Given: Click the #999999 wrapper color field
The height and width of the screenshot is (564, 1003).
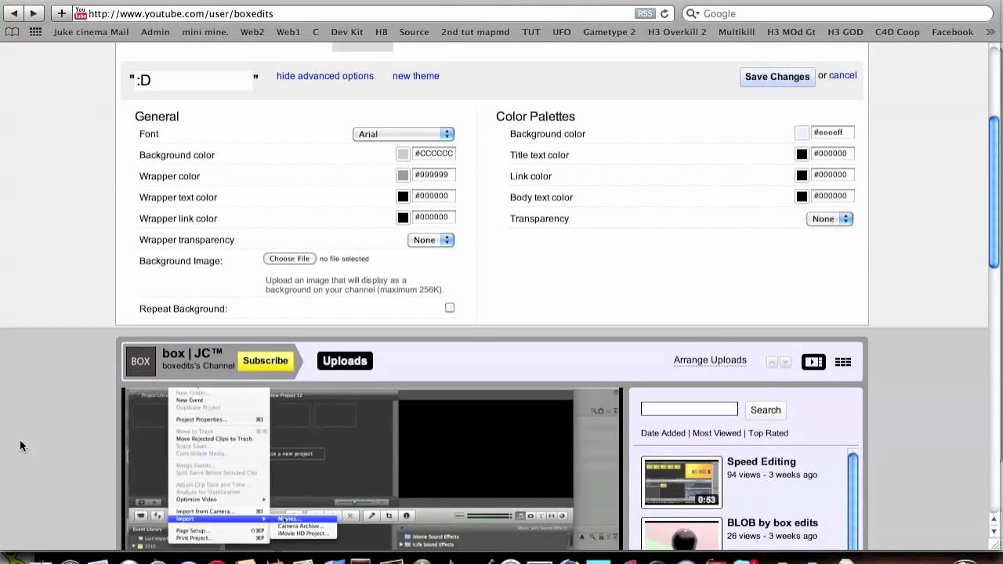Looking at the screenshot, I should [433, 175].
